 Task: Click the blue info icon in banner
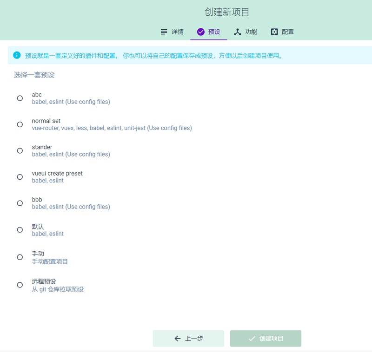click(x=17, y=55)
